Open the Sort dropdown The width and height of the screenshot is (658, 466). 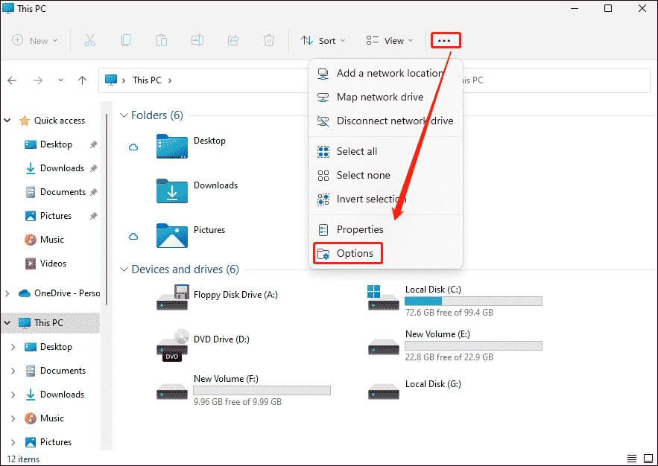[x=323, y=40]
